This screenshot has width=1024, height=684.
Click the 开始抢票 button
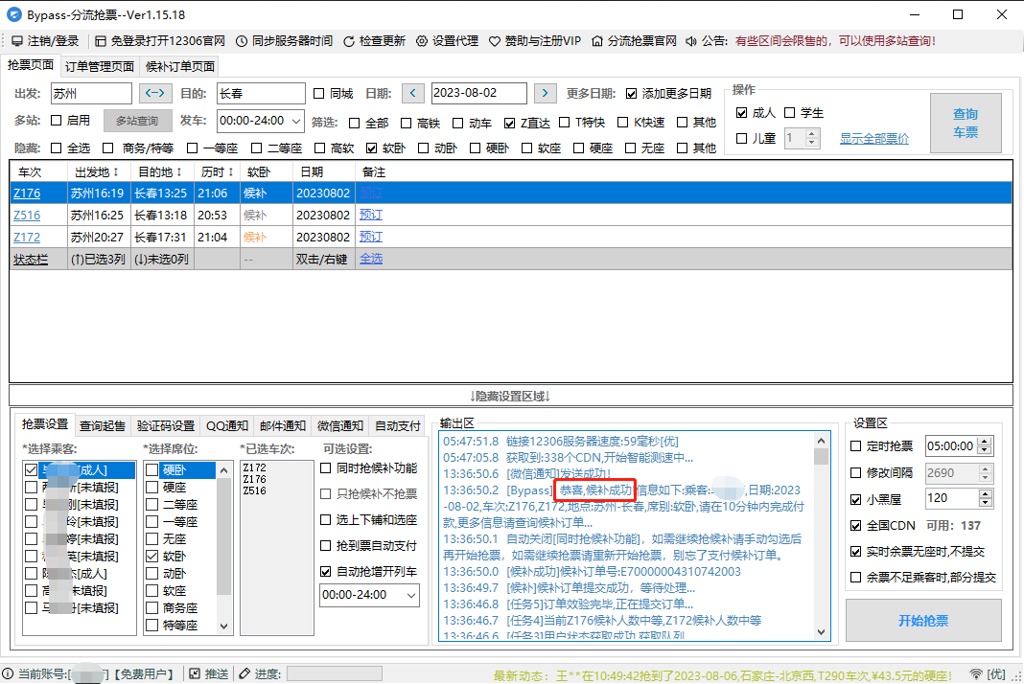pos(922,621)
